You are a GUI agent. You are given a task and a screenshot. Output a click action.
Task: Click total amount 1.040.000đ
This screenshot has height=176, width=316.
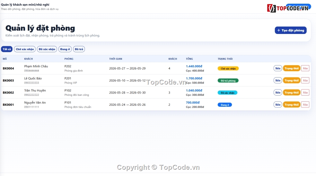pyautogui.click(x=194, y=90)
